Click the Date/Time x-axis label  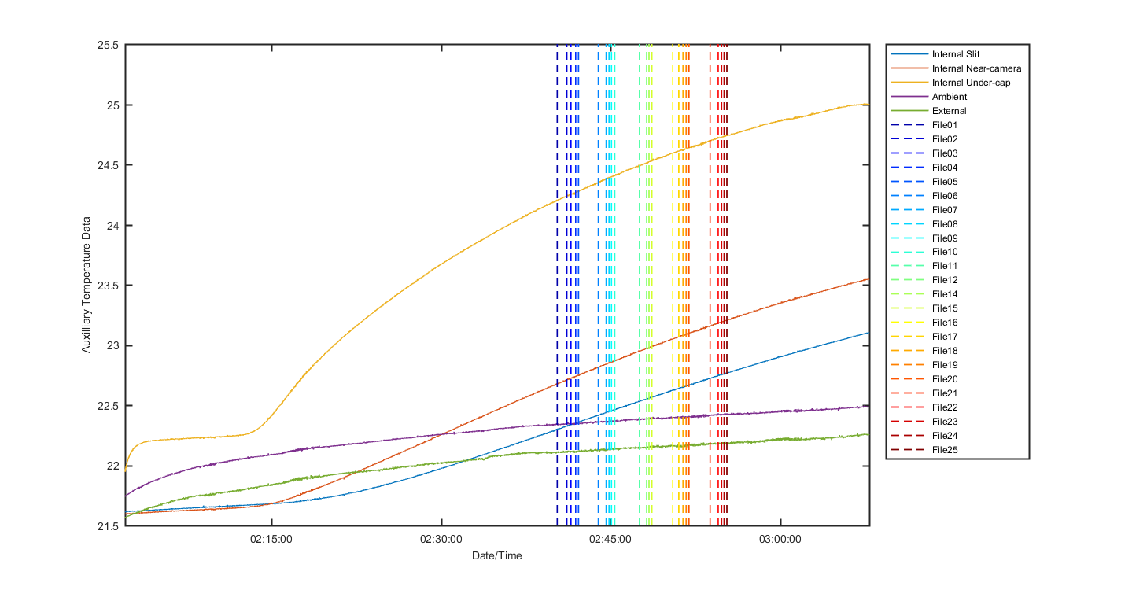496,555
